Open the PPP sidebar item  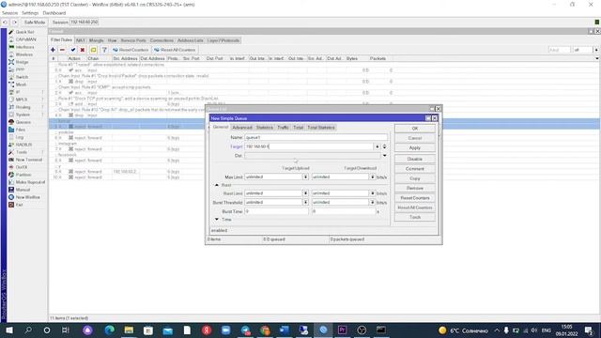point(20,69)
